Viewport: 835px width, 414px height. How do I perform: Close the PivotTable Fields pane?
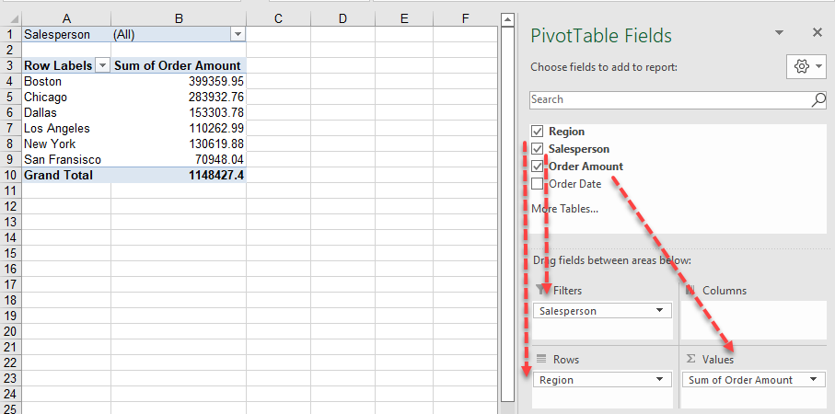(817, 32)
